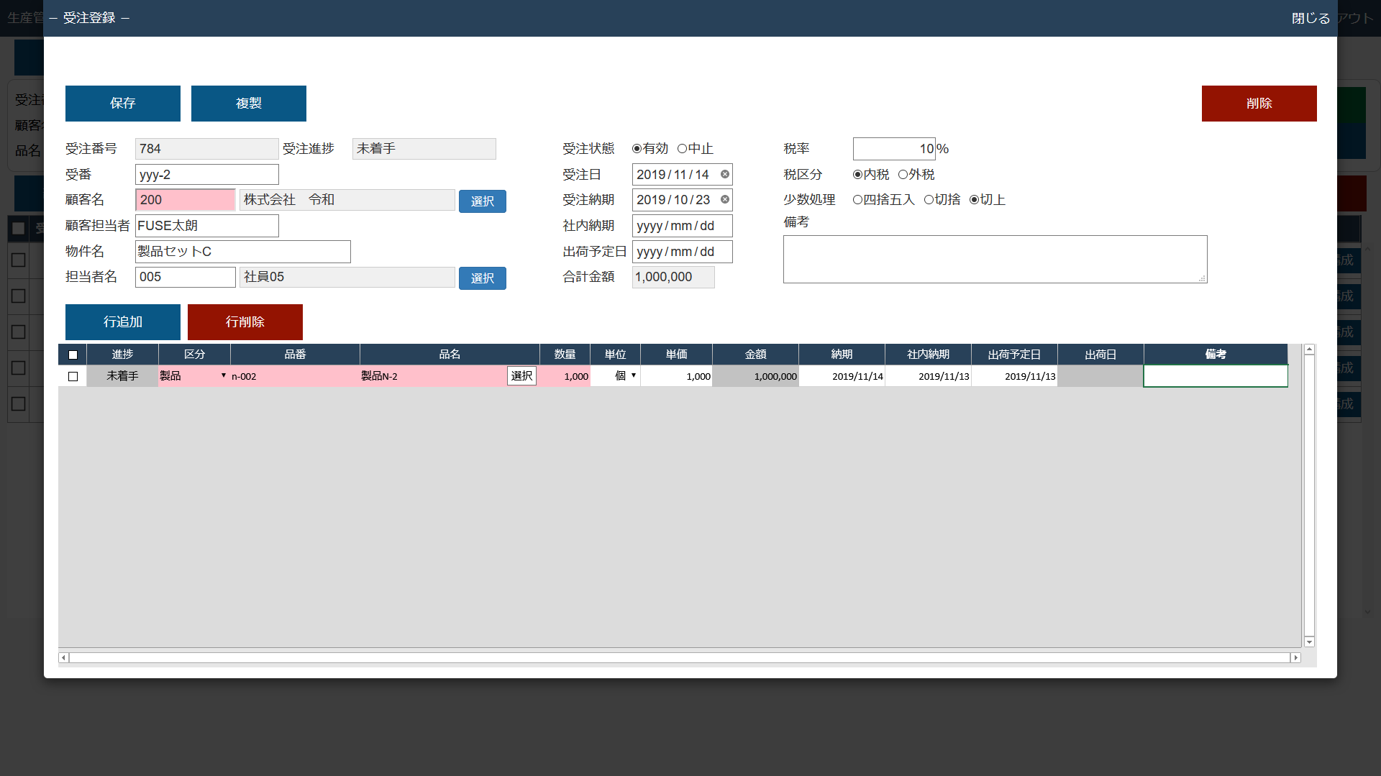This screenshot has width=1381, height=776.
Task: Tick the checkbox on the 製品N-2 row
Action: click(73, 376)
